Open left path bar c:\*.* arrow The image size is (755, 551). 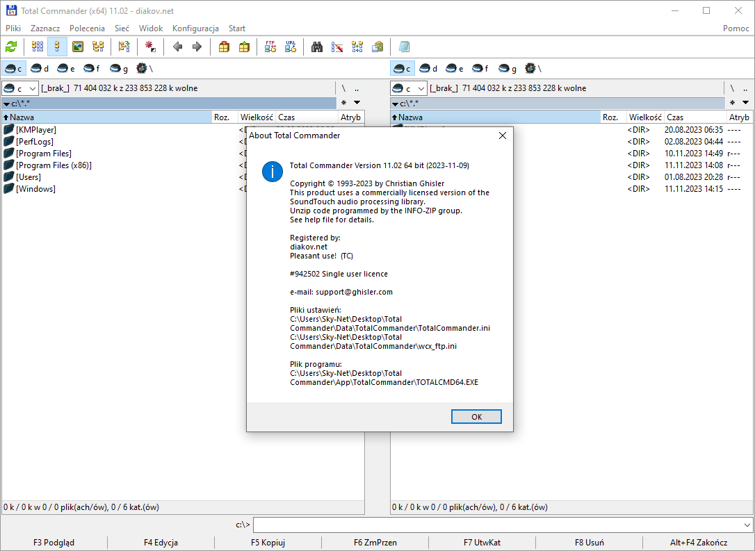[x=6, y=104]
